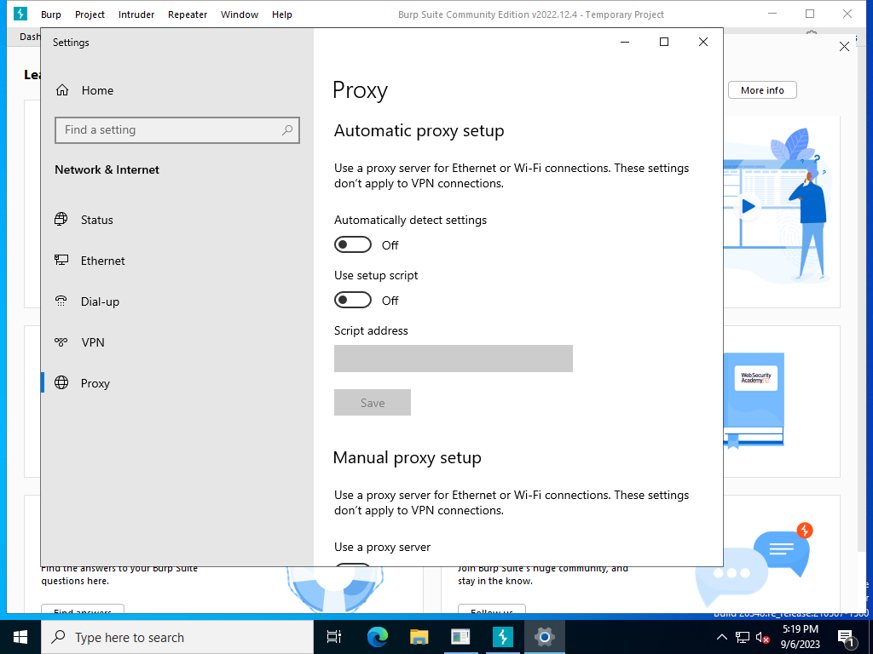Click the Save button under Script address

tap(373, 403)
